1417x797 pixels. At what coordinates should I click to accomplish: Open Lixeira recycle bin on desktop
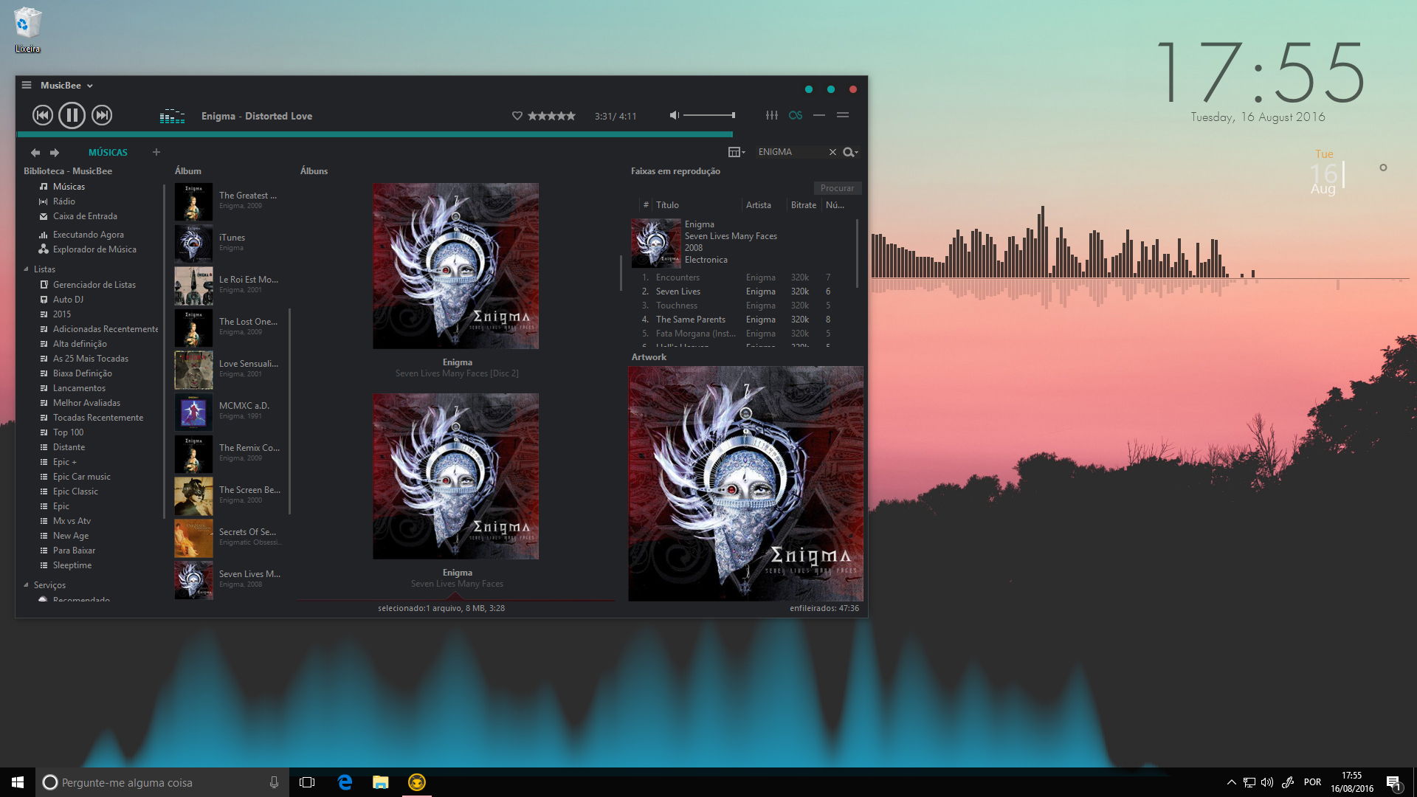click(27, 30)
